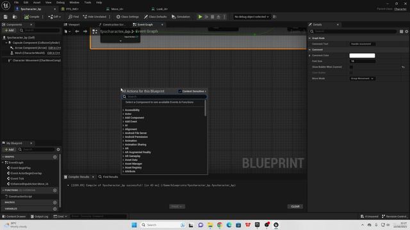Click the white Comment Color swatch
The image size is (410, 230).
pos(362,56)
